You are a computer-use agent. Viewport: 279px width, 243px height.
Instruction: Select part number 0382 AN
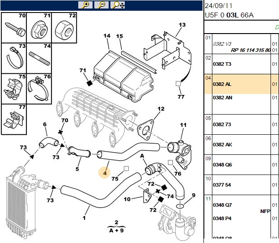tap(222, 98)
